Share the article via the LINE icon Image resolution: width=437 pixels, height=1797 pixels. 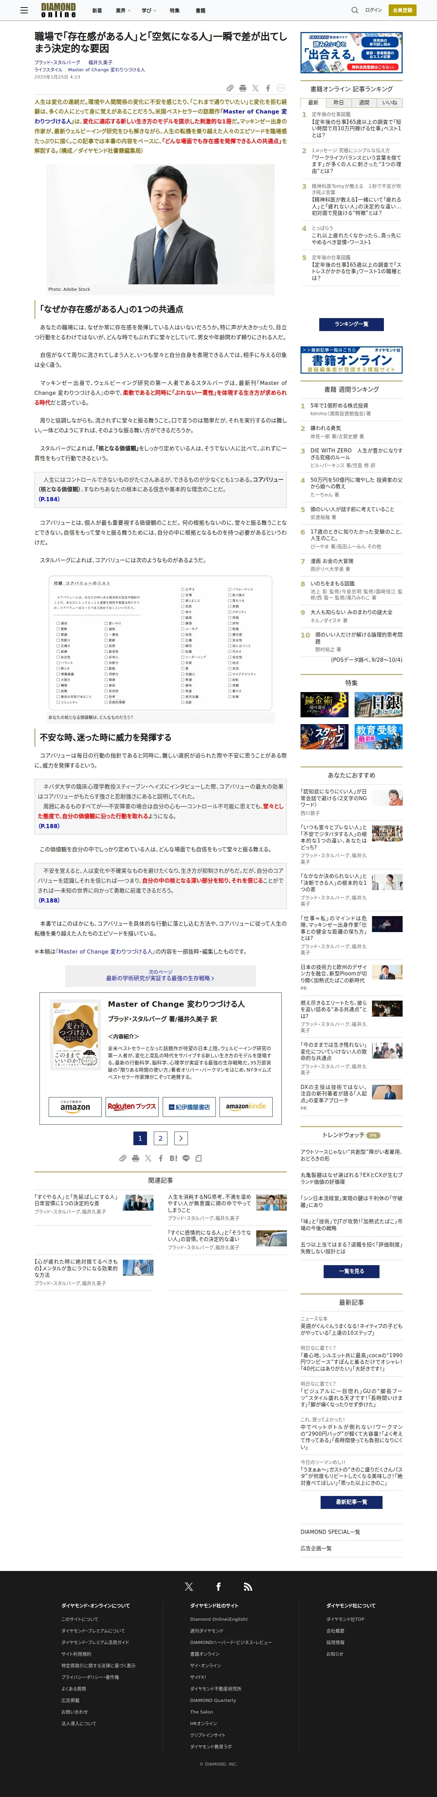[x=186, y=1158]
